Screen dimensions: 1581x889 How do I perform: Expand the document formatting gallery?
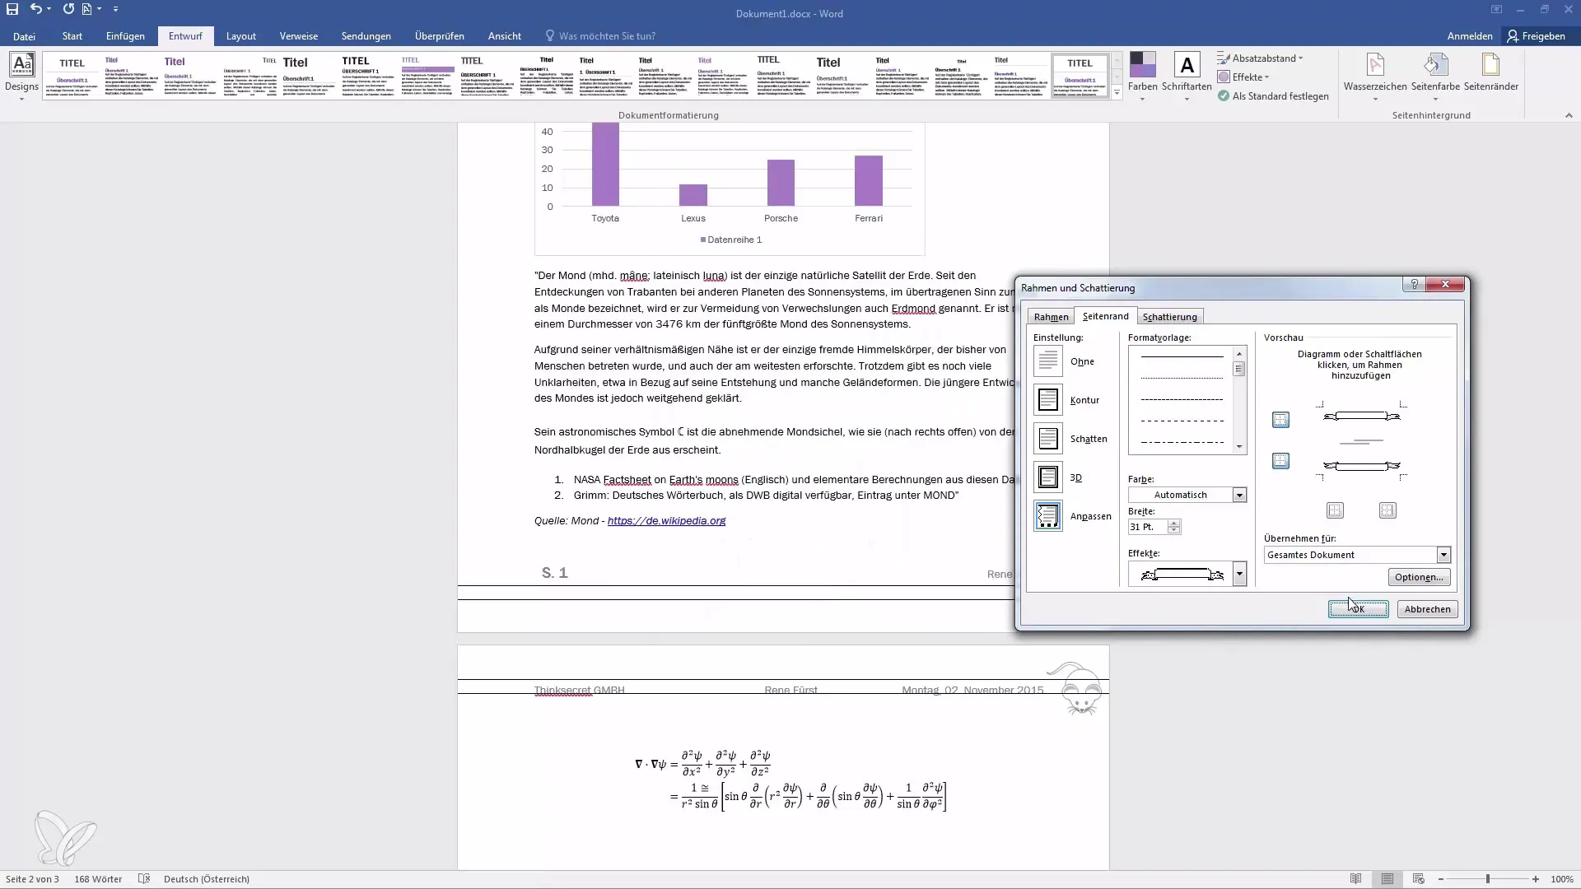coord(1117,93)
